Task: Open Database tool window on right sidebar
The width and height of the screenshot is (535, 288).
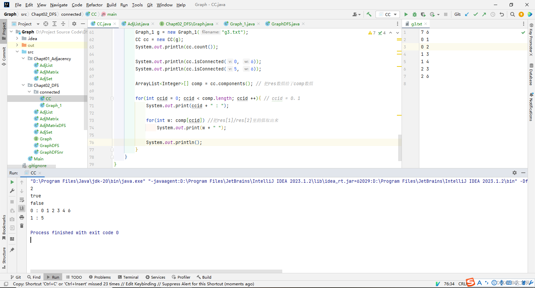Action: 531,74
